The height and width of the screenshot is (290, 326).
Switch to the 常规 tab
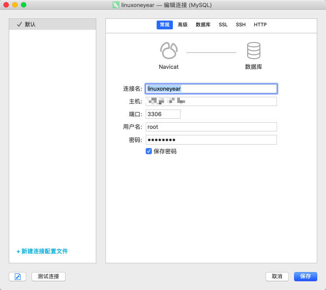(165, 25)
